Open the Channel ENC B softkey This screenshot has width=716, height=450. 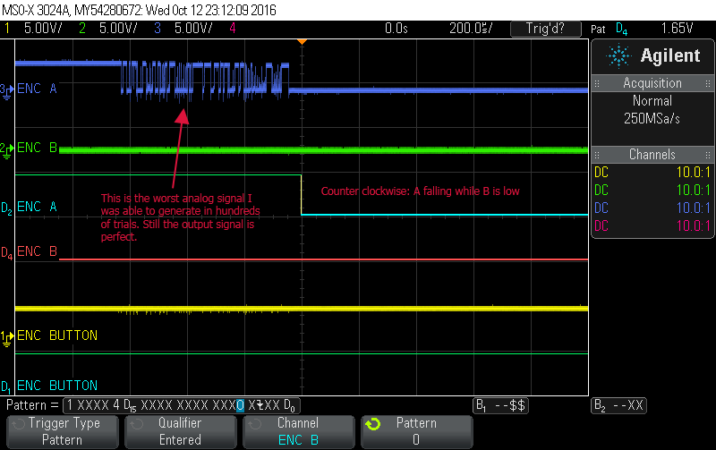tap(298, 431)
